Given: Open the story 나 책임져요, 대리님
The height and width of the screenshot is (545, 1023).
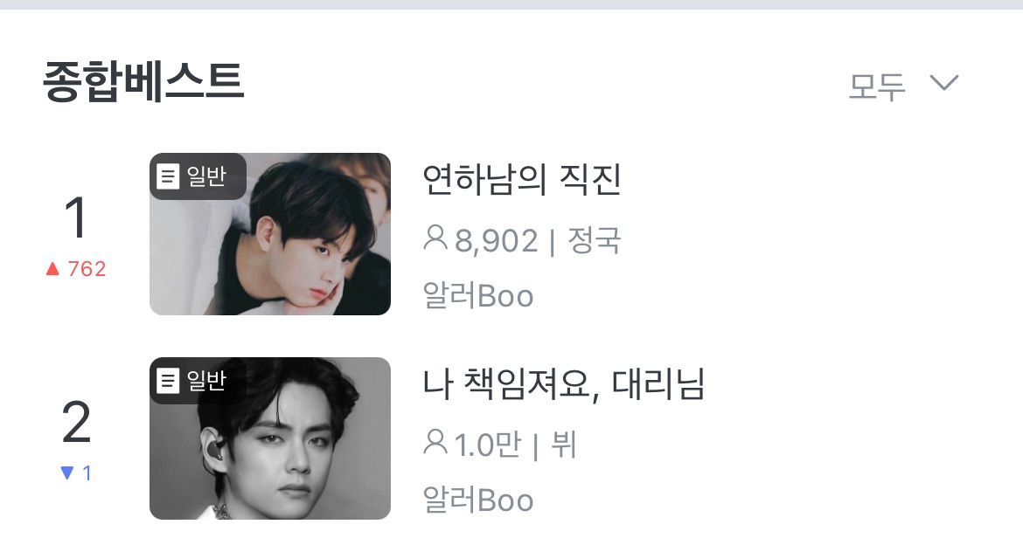Looking at the screenshot, I should [x=564, y=383].
